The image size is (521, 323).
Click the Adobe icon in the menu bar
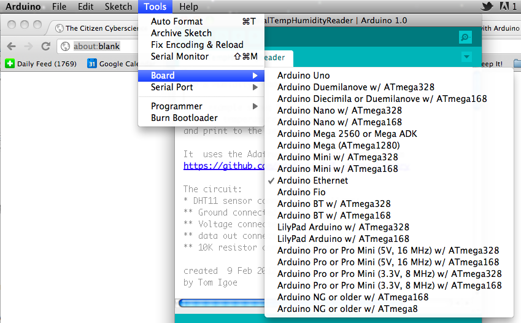click(x=504, y=6)
